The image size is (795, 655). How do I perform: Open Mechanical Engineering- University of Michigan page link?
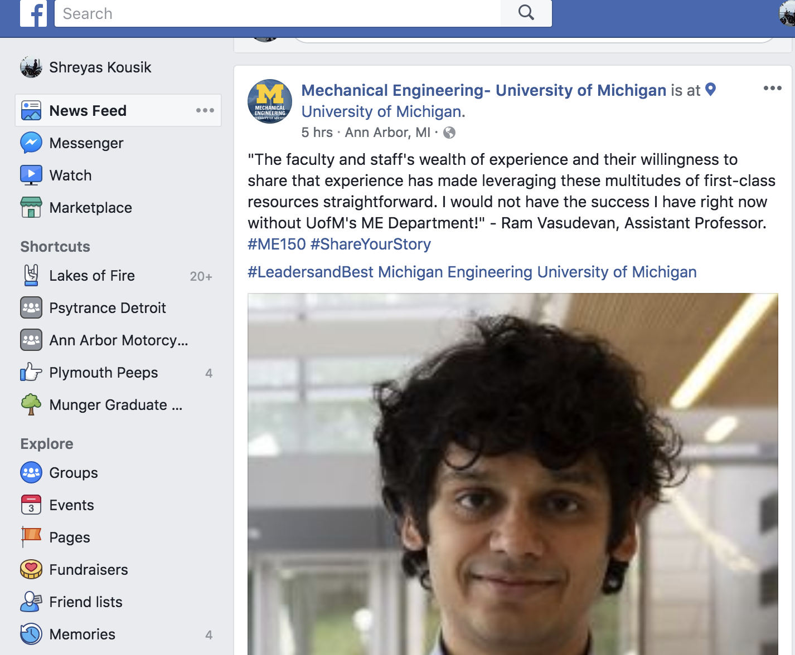[484, 90]
